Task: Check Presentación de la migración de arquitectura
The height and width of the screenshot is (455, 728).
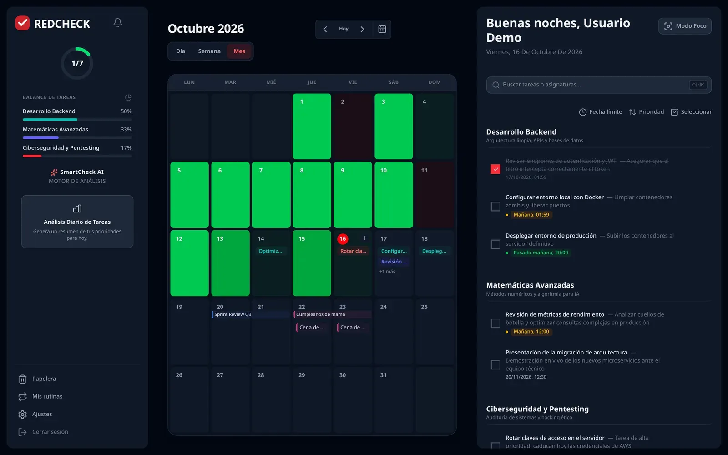Action: 496,364
